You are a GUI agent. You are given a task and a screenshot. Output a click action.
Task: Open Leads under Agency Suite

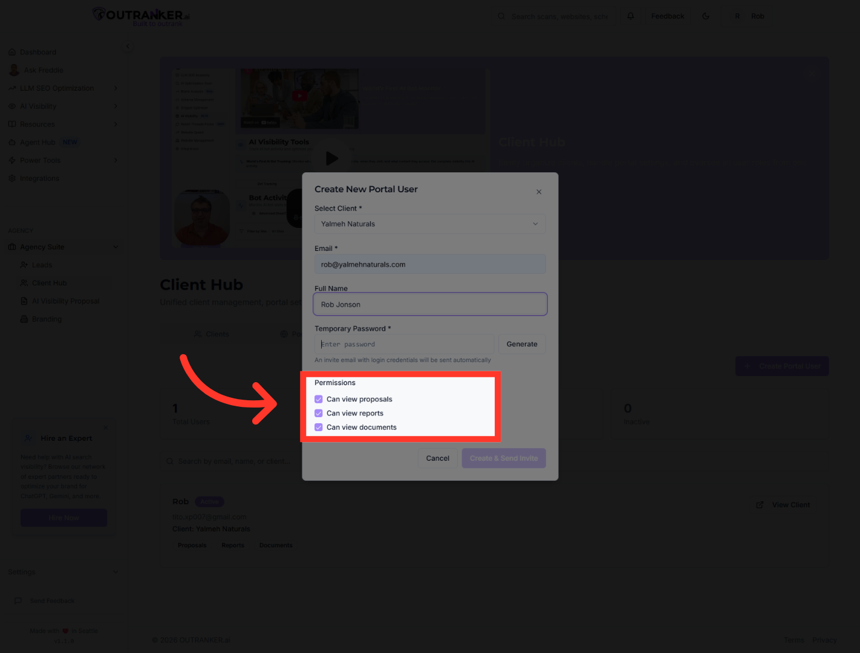[41, 265]
